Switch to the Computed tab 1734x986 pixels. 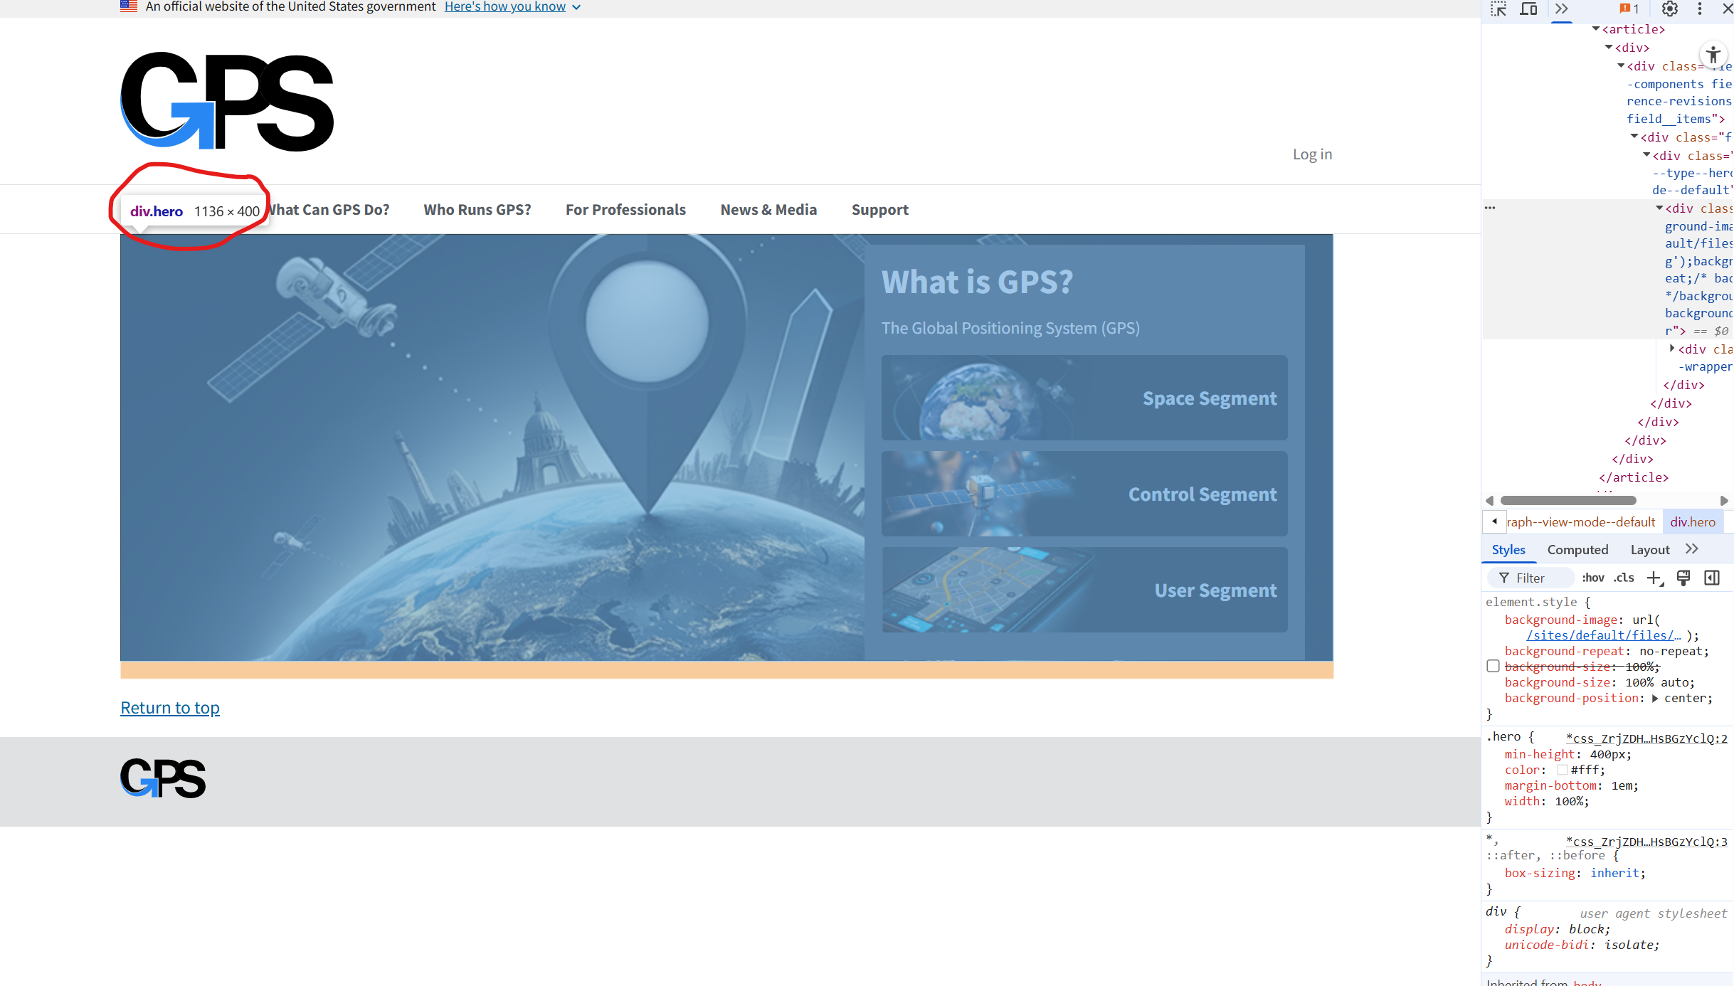tap(1577, 549)
